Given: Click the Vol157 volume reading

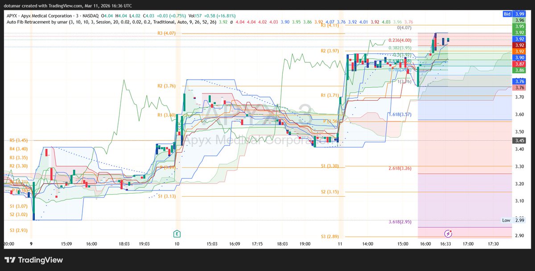Looking at the screenshot, I should coord(195,16).
